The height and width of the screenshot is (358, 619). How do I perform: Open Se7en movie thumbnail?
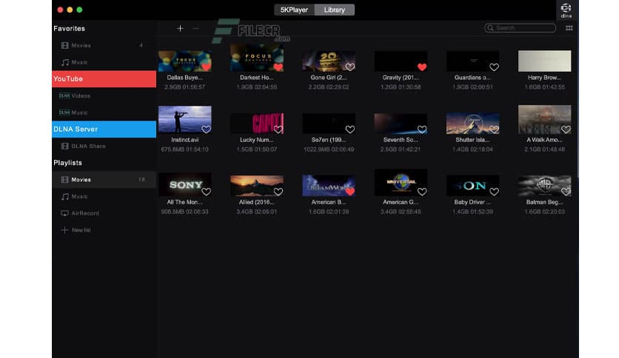point(329,124)
